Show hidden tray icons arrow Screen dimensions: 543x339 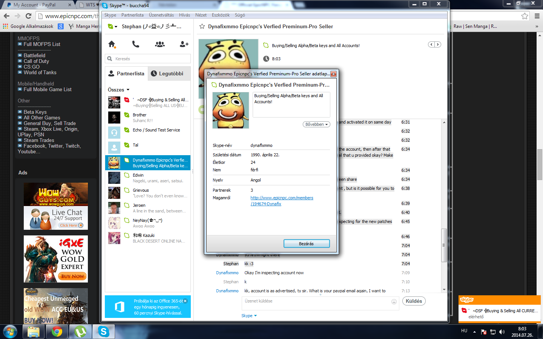coord(474,332)
